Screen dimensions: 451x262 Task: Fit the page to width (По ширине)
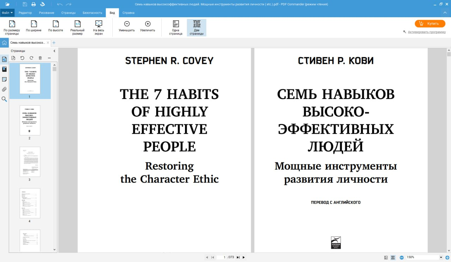point(33,26)
